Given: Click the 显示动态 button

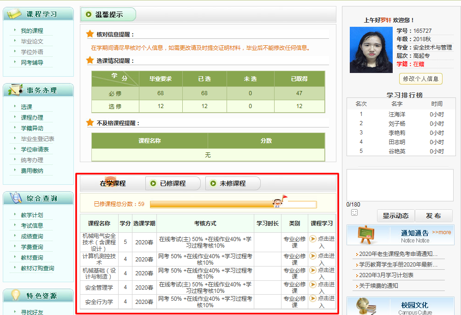Looking at the screenshot, I should point(395,216).
